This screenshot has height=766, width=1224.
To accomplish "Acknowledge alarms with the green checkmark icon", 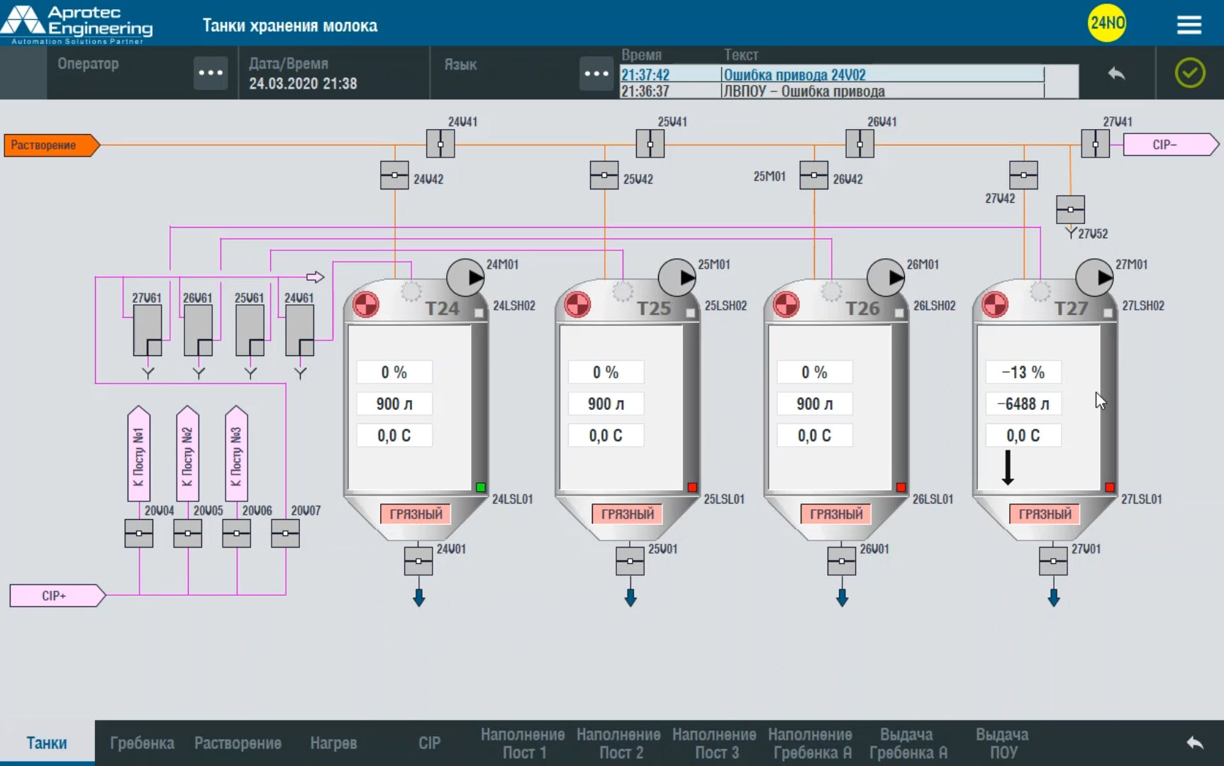I will (1190, 73).
